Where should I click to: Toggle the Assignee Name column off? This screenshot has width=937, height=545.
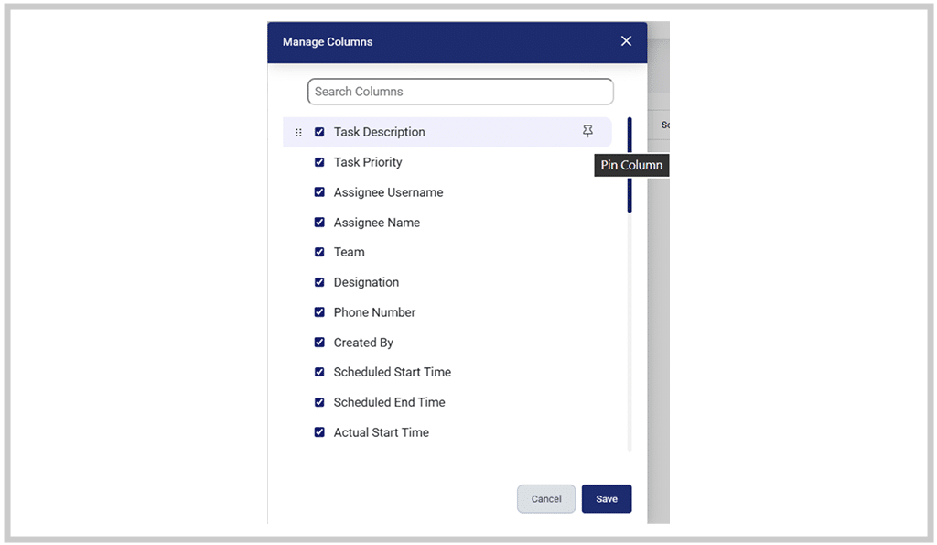(319, 222)
